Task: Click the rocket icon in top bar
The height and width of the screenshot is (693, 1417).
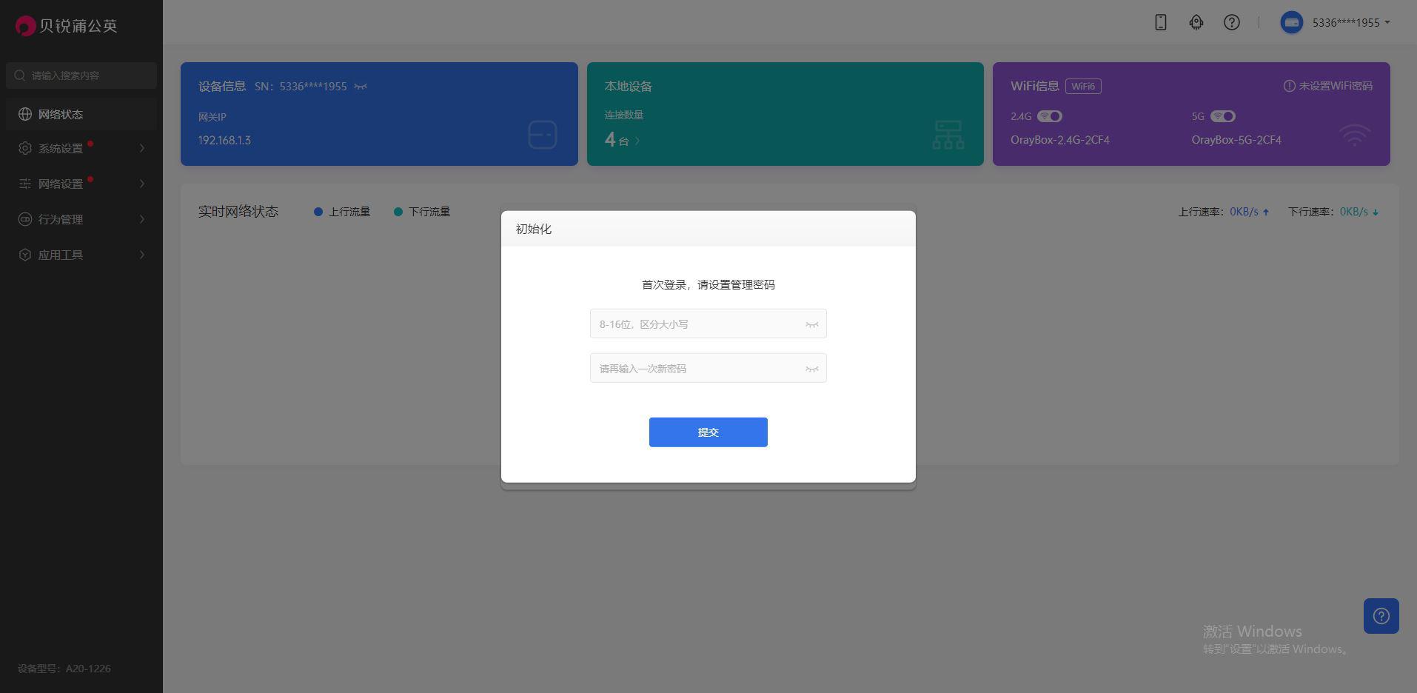Action: tap(1196, 22)
